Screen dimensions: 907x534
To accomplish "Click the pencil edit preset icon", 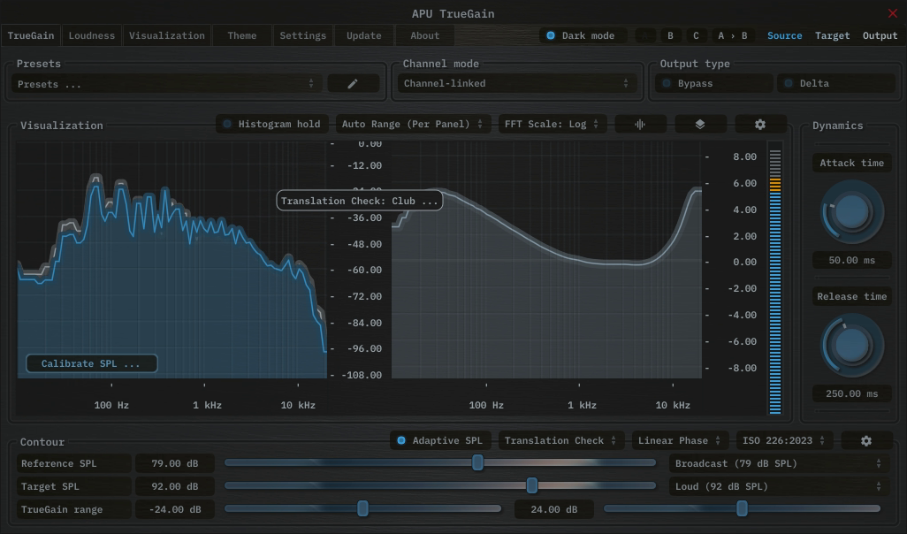I will coord(353,84).
